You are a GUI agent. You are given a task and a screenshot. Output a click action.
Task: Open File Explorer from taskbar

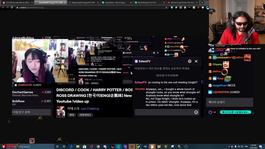[78, 147]
